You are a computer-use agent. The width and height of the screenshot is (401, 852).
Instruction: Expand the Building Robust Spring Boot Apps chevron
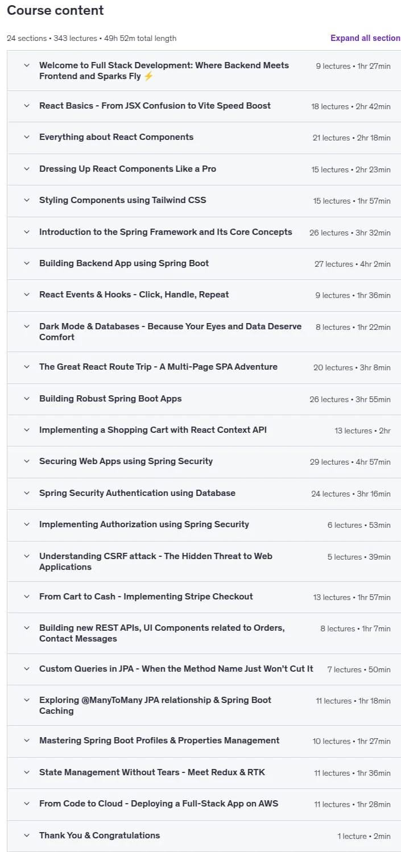(26, 399)
